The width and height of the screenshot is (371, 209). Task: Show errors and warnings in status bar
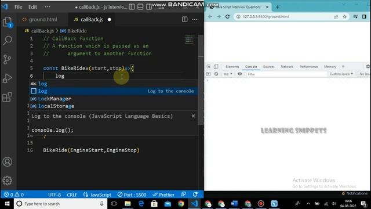(14, 194)
